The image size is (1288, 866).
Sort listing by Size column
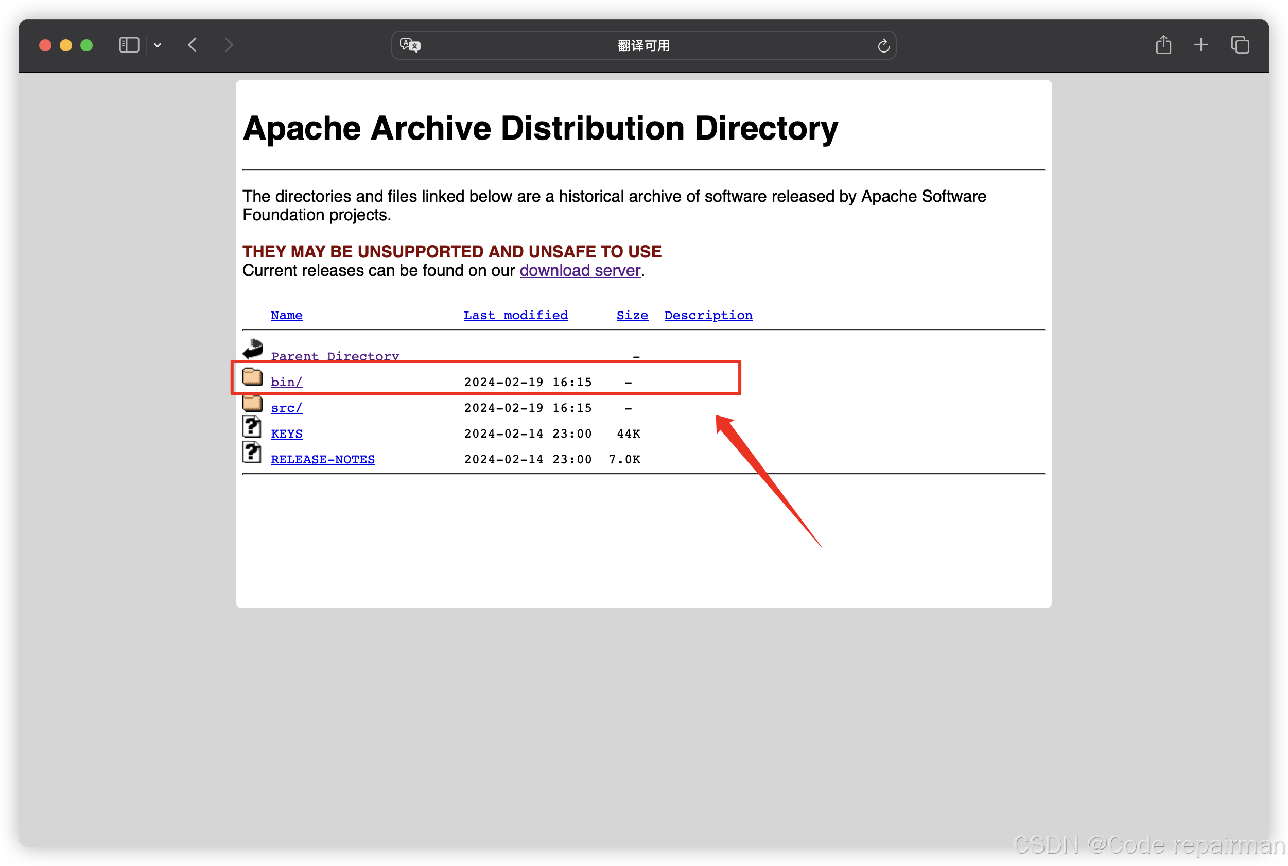[x=632, y=316]
